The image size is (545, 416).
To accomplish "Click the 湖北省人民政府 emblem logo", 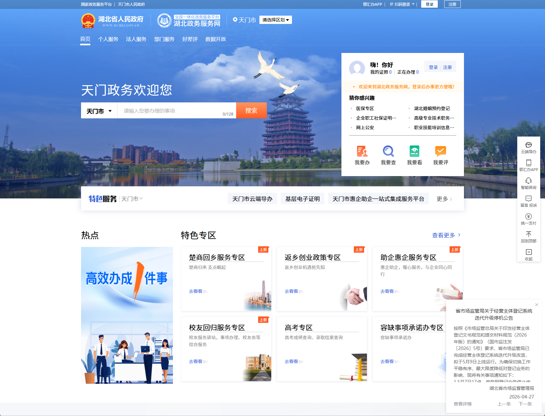I will point(88,21).
